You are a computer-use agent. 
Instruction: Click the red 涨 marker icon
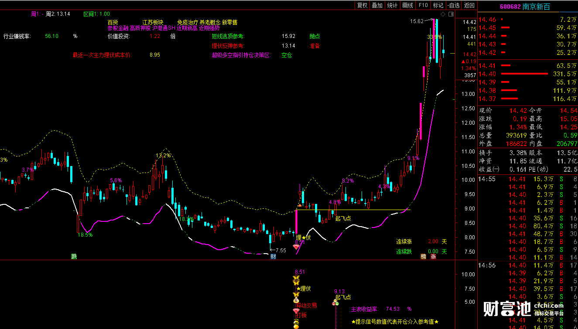[x=433, y=256]
